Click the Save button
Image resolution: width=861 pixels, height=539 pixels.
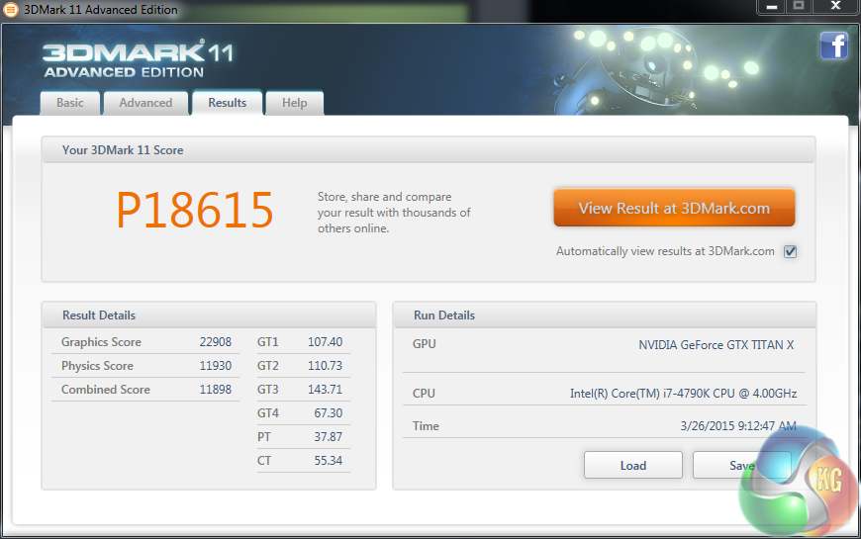(741, 466)
